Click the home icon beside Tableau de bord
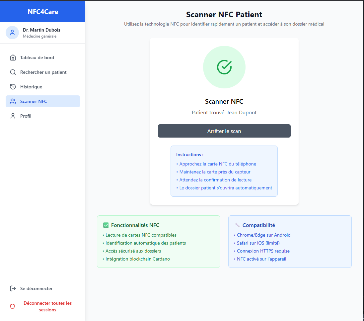Image resolution: width=364 pixels, height=321 pixels. tap(13, 57)
